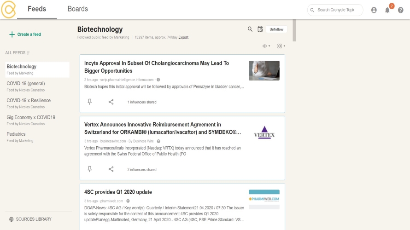Screen dimensions: 410x230
Task: Open the user account profile icon
Action: tap(374, 10)
